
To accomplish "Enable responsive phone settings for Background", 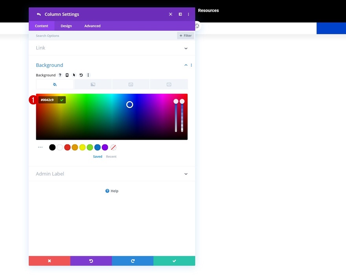I will tap(67, 75).
